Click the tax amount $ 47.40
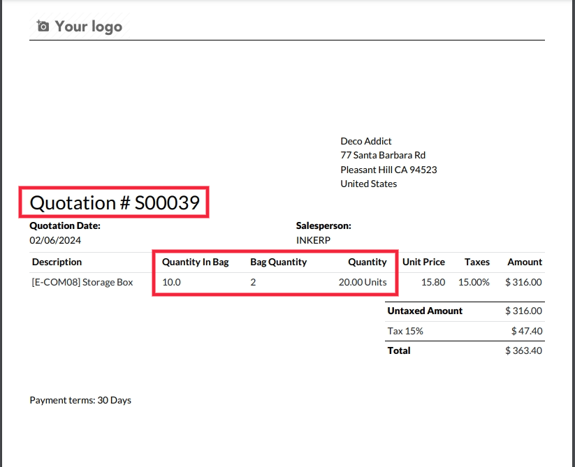 point(527,331)
